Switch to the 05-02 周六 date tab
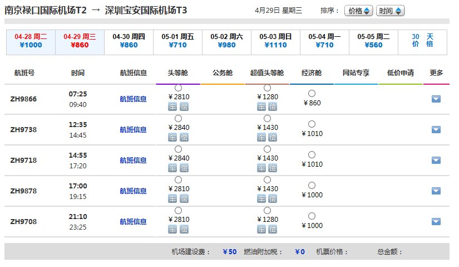This screenshot has height=267, width=459. 226,42
